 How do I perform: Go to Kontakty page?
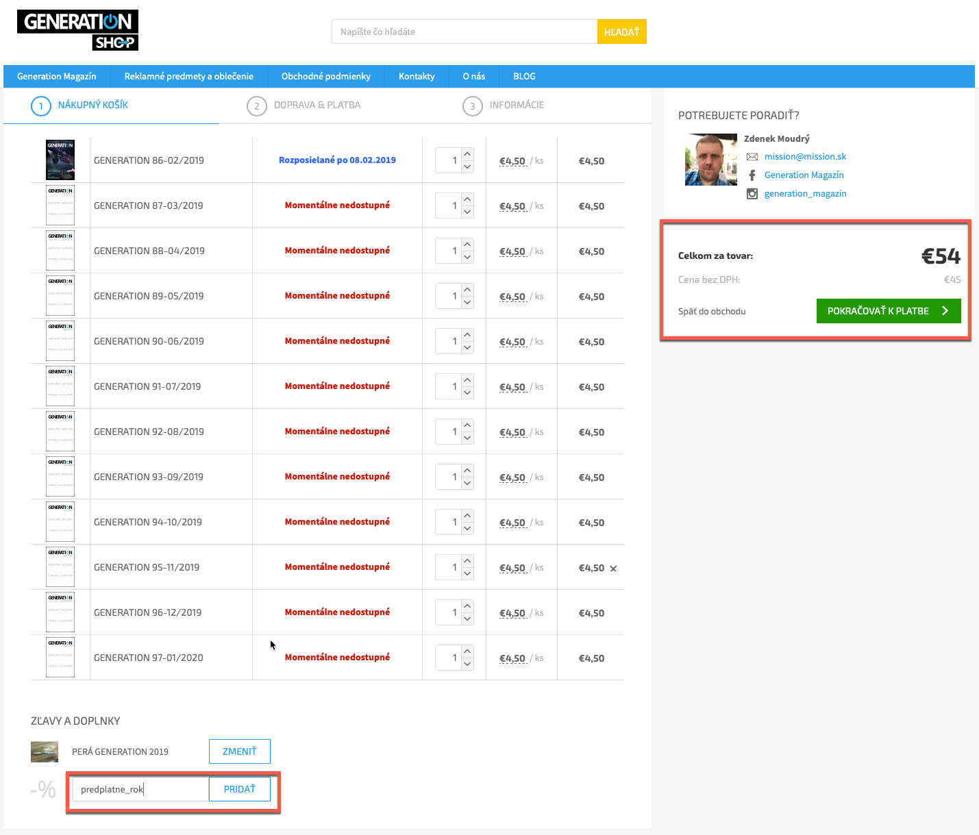tap(417, 76)
